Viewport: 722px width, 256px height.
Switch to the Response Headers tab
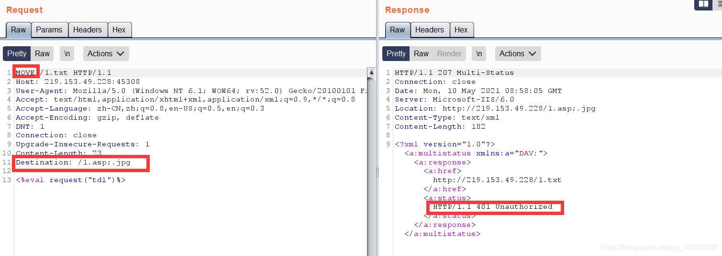click(430, 30)
